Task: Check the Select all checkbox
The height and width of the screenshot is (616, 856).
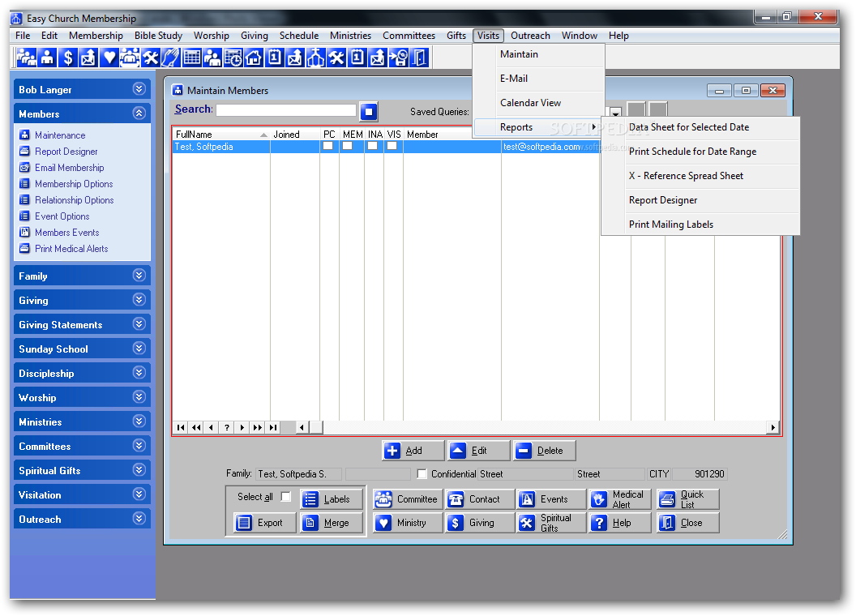Action: point(285,496)
